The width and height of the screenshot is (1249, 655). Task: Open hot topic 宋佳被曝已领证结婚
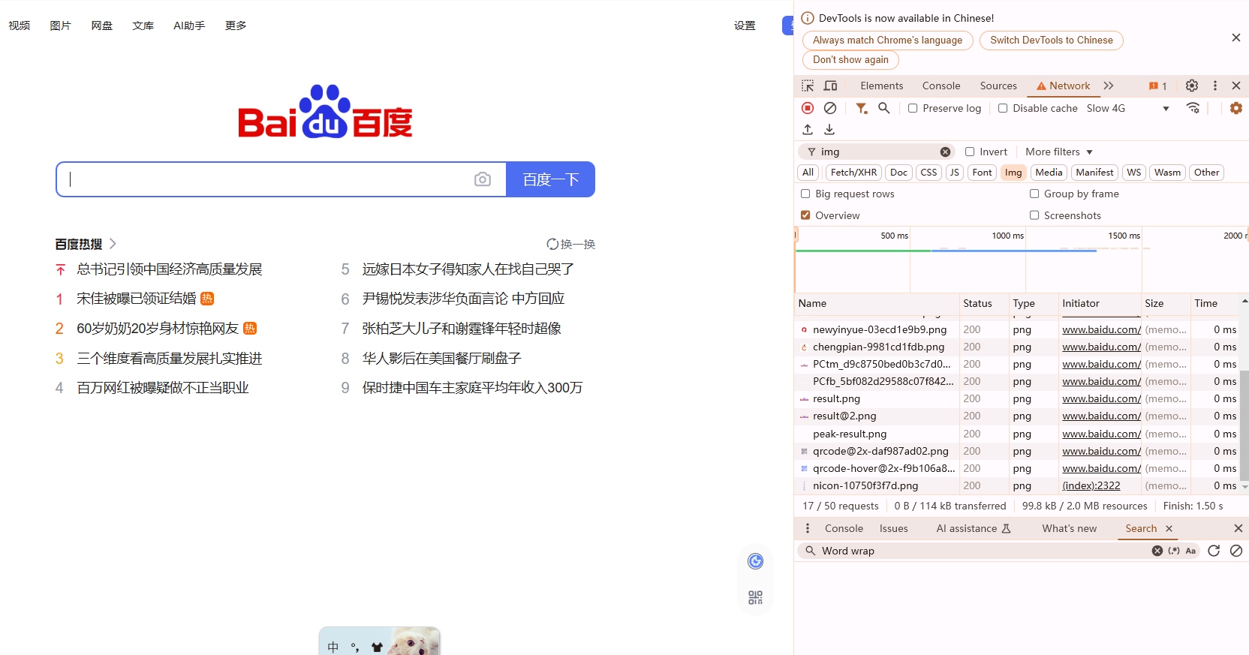137,299
